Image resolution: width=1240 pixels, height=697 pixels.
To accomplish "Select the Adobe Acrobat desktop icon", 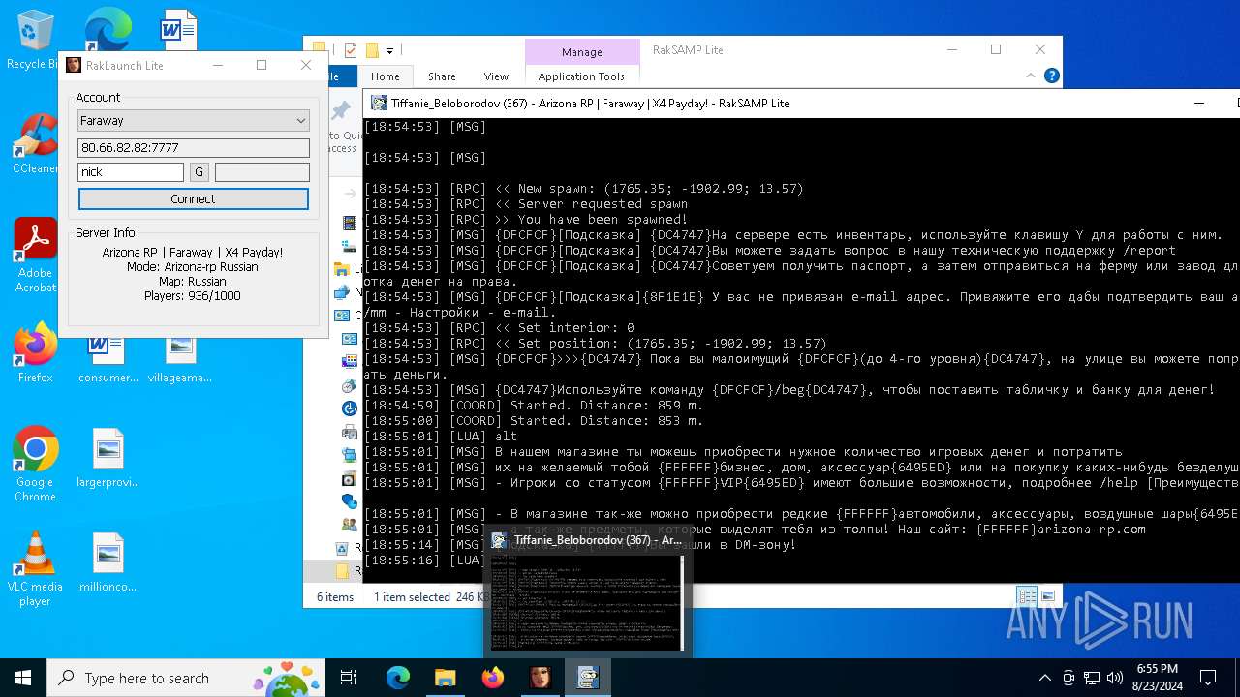I will [x=35, y=255].
